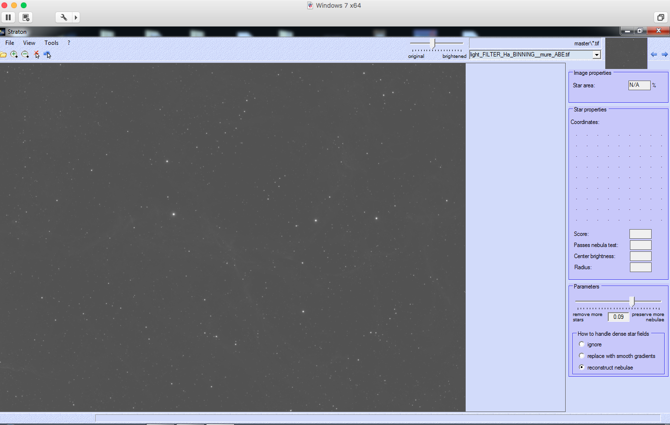Click the blue right arrow next image icon
Image resolution: width=670 pixels, height=425 pixels.
coord(665,55)
